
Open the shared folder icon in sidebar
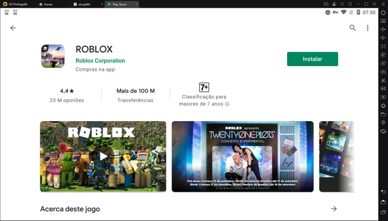pyautogui.click(x=383, y=114)
